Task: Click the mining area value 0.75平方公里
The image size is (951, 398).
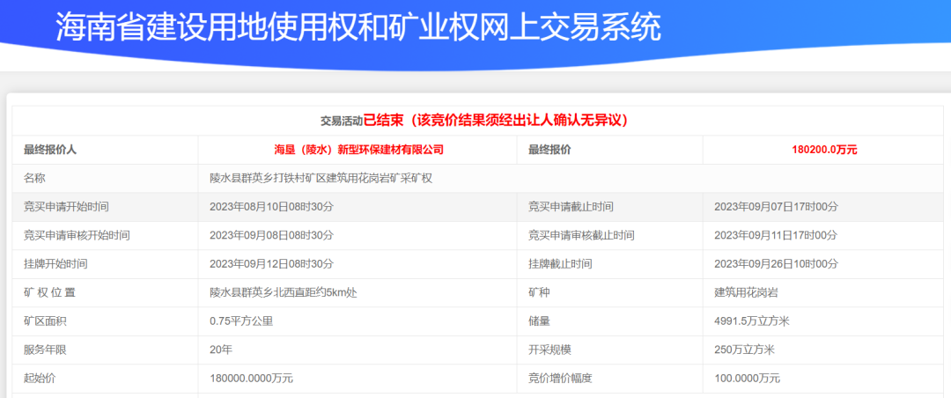Action: pyautogui.click(x=241, y=321)
